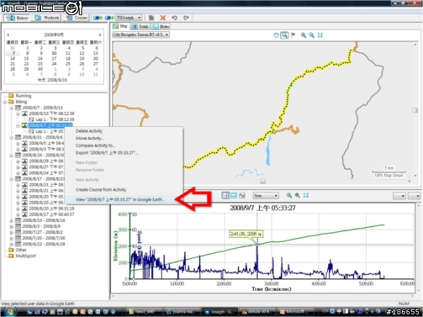
Task: Expand the 2008/7/20 - 2008/7/26 week
Action: point(11,238)
